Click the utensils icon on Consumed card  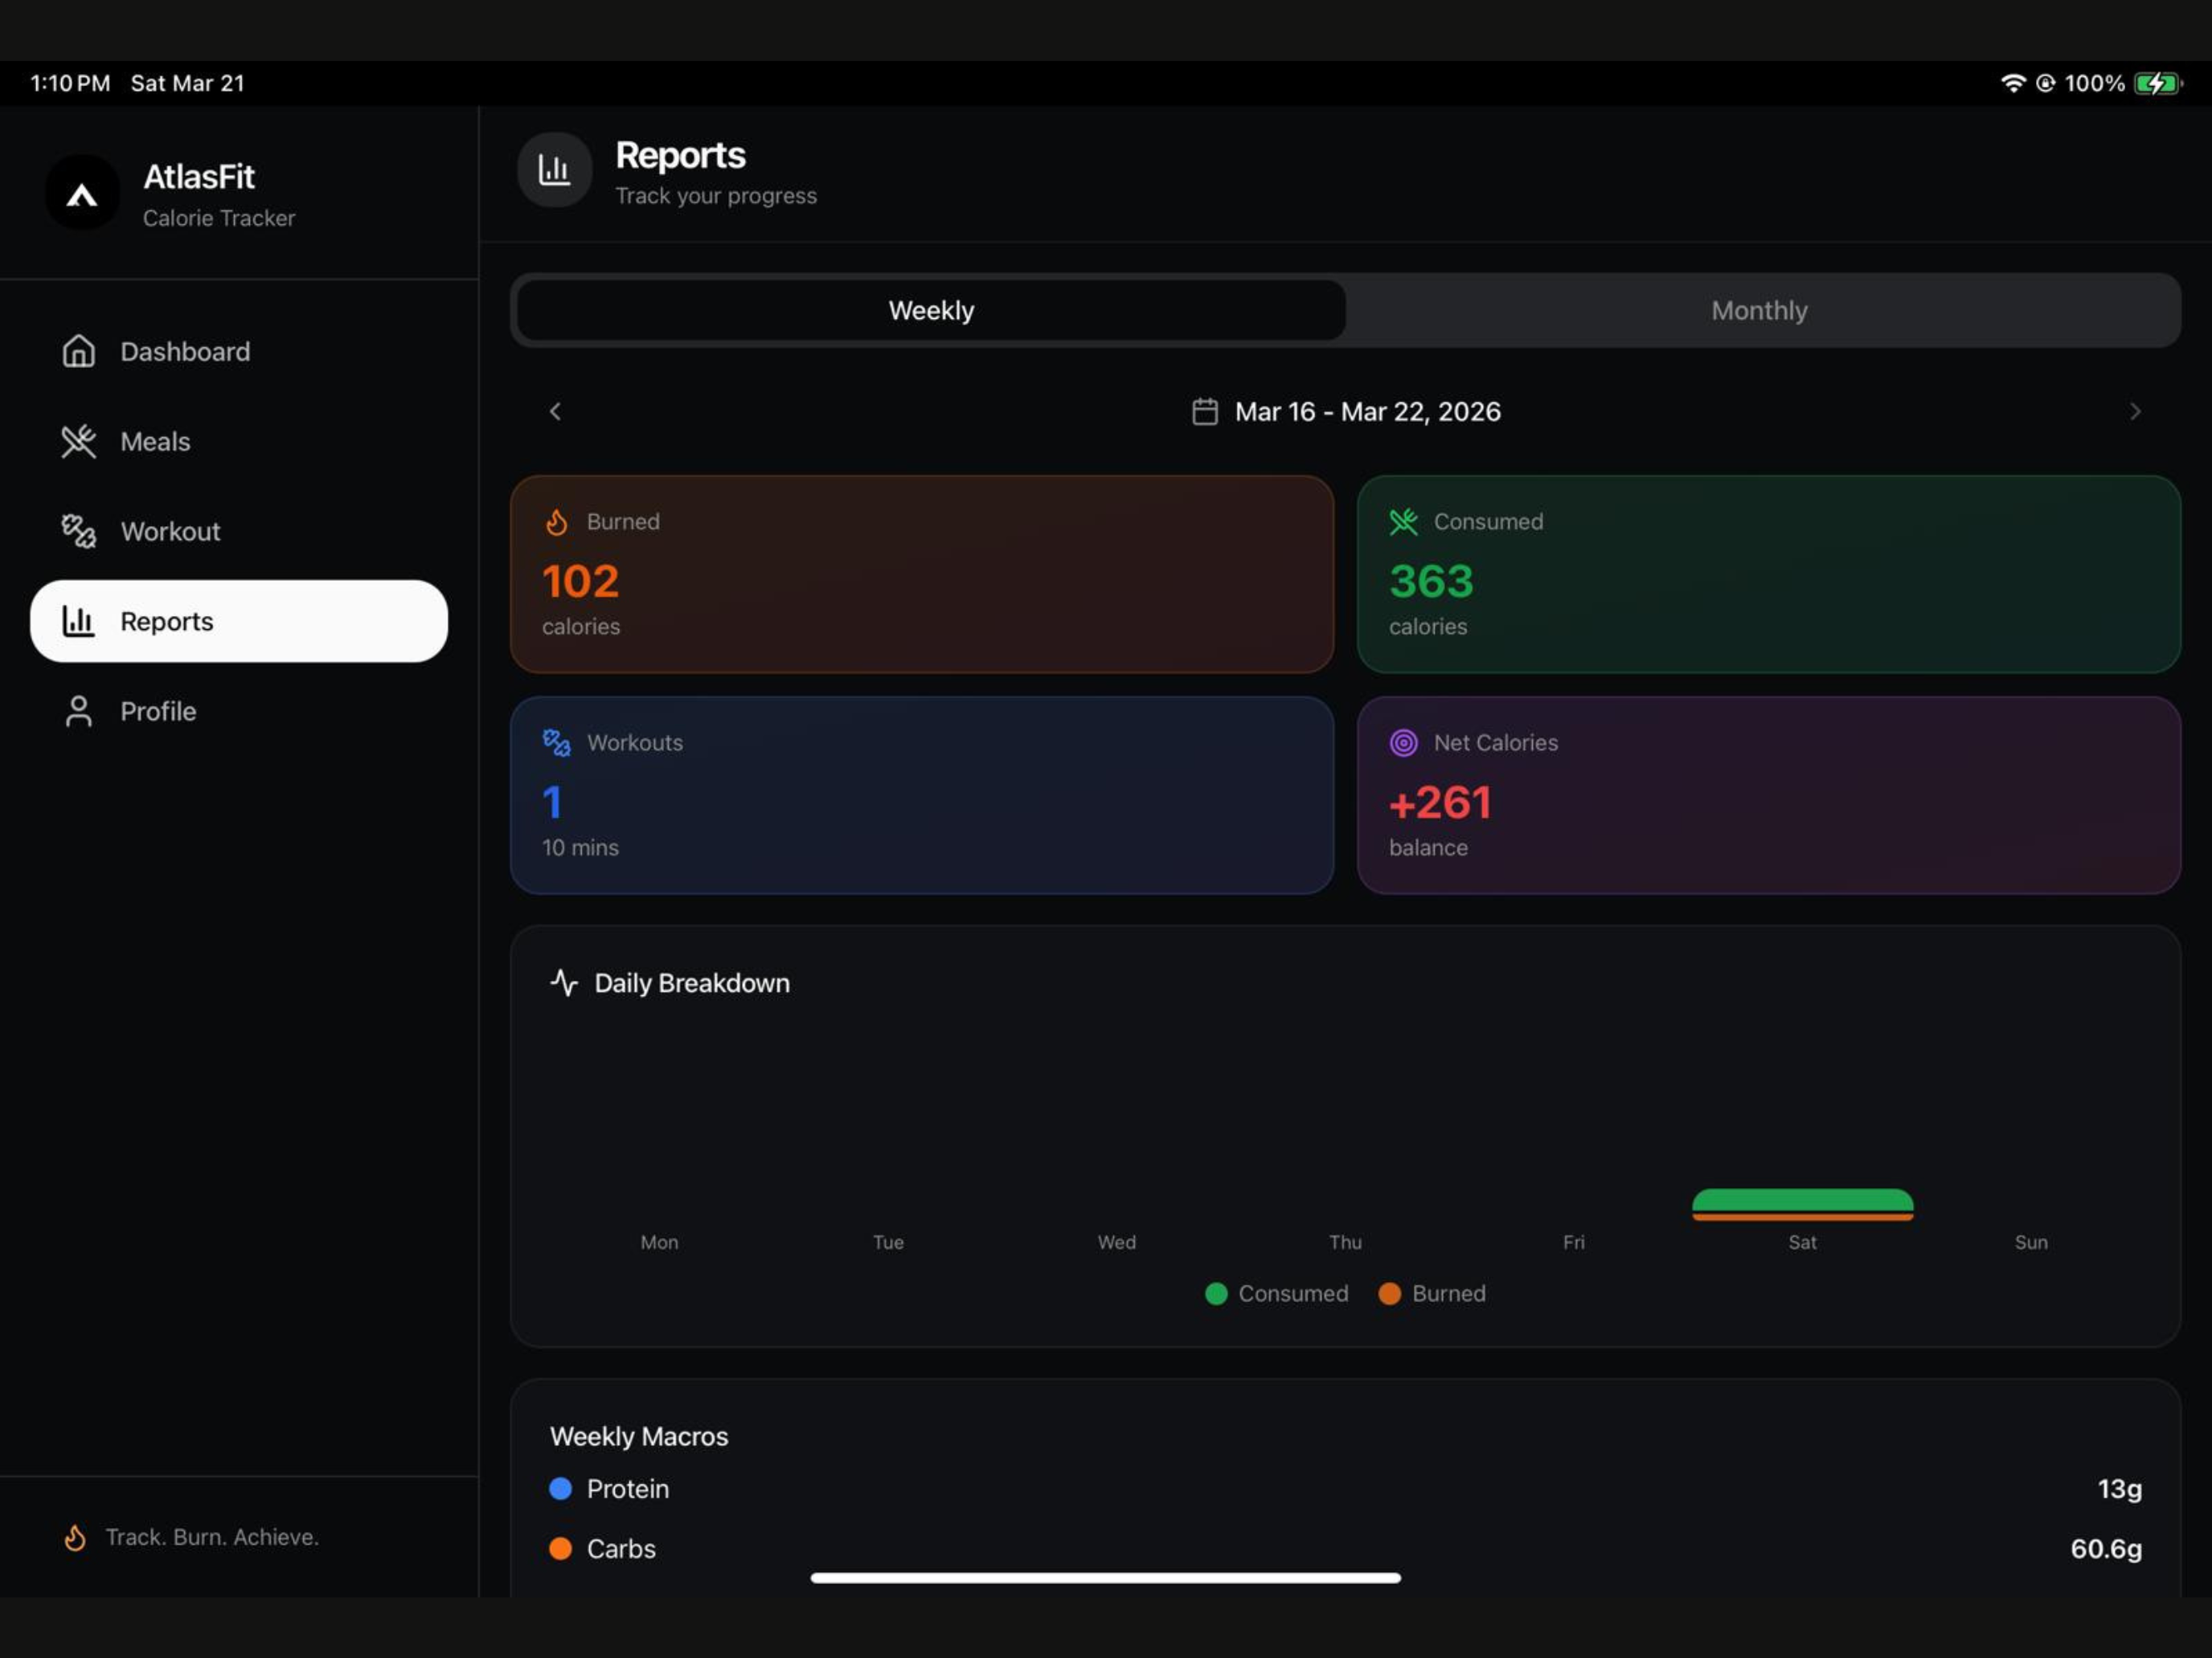(x=1403, y=521)
